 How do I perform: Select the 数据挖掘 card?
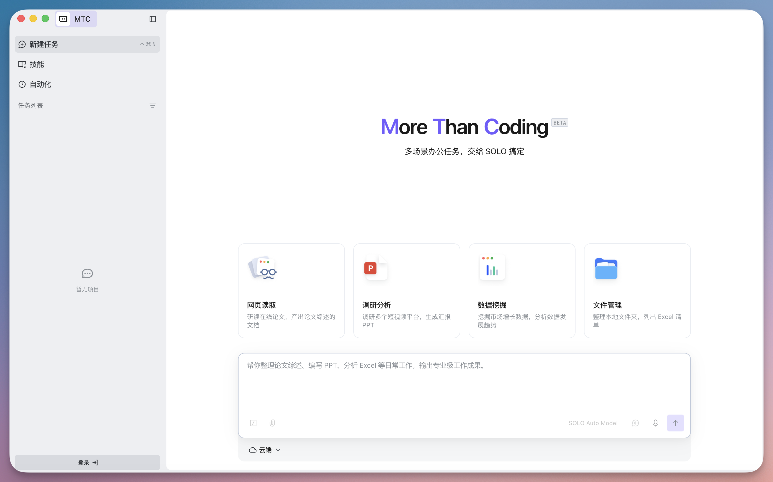pyautogui.click(x=522, y=291)
